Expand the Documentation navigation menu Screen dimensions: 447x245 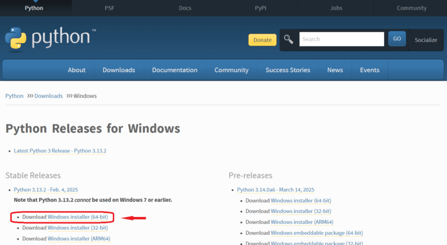(x=175, y=70)
